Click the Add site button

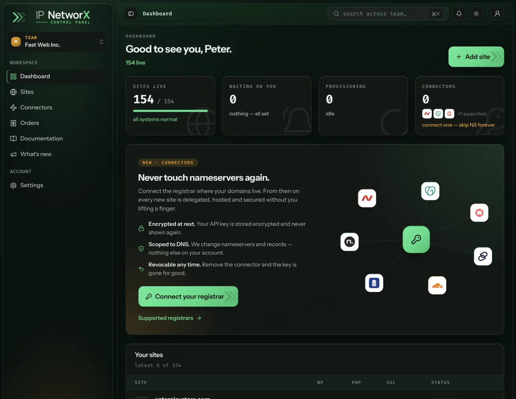[x=476, y=57]
